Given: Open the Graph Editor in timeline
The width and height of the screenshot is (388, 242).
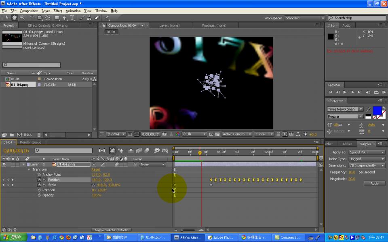Looking at the screenshot, I should pyautogui.click(x=165, y=150).
